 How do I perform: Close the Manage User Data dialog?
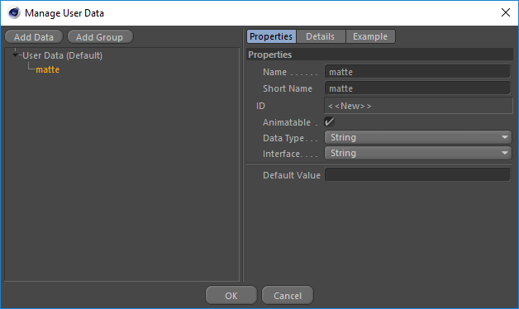506,12
